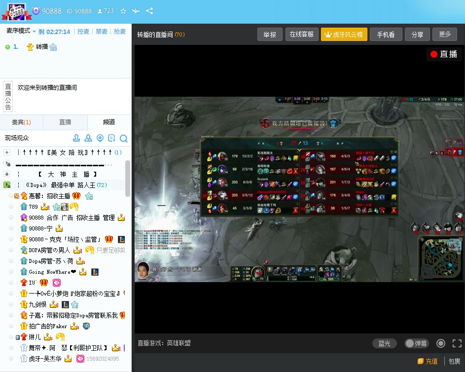The image size is (465, 372).
Task: Click the 手机看 button
Action: 386,35
